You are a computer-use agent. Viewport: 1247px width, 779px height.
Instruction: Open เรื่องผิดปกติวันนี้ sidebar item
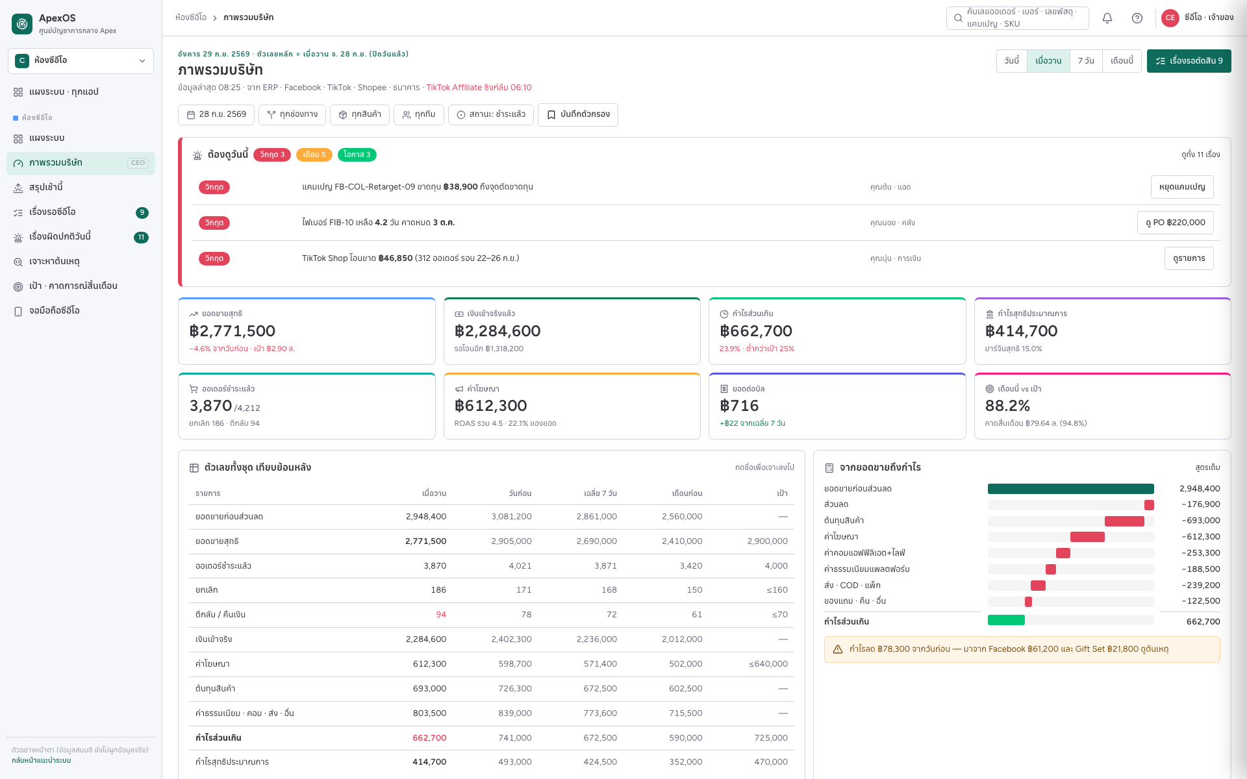click(81, 237)
